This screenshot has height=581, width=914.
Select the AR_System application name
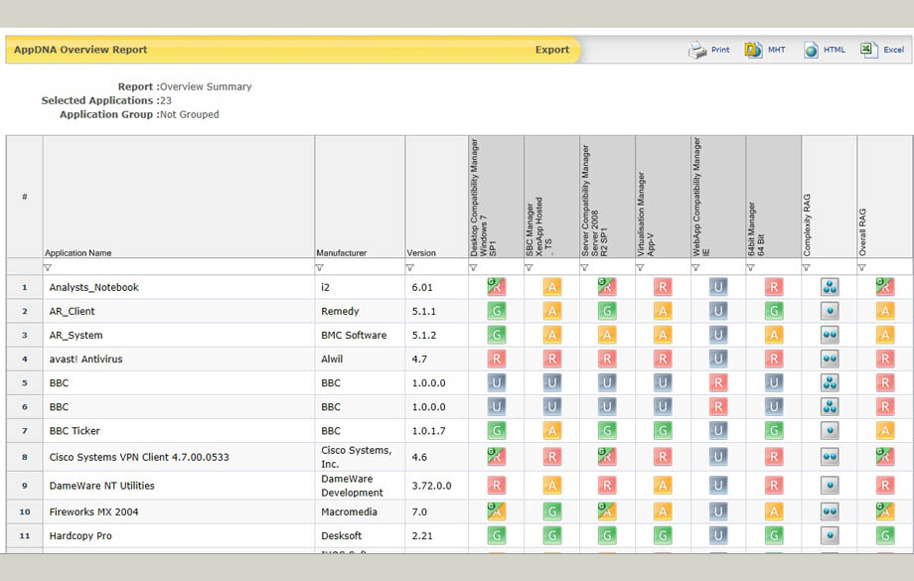pos(76,335)
